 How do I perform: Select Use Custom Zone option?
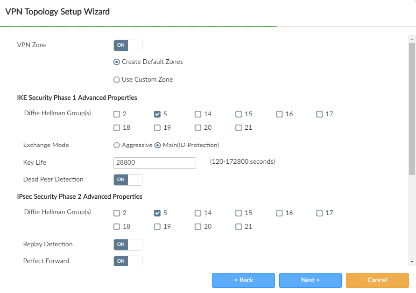[116, 79]
